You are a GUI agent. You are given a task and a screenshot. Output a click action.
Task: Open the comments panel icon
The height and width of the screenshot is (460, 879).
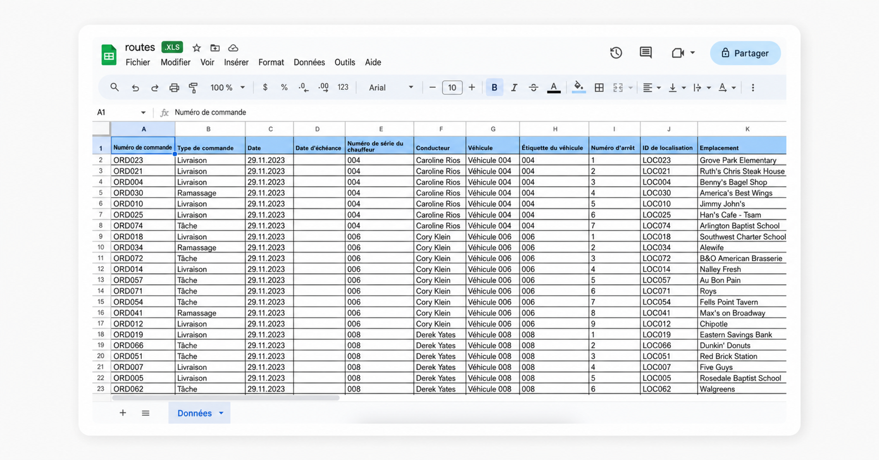point(646,53)
